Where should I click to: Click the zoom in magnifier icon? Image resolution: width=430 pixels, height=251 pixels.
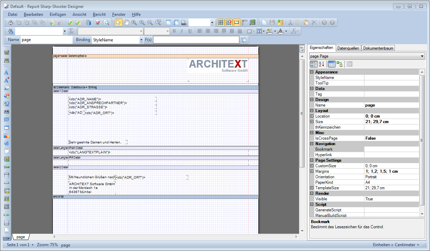(x=142, y=22)
